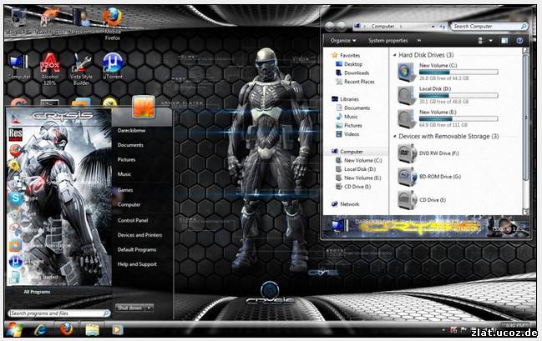This screenshot has height=341, width=542.
Task: Click Dareckibmw user folder in Start menu
Action: click(131, 130)
